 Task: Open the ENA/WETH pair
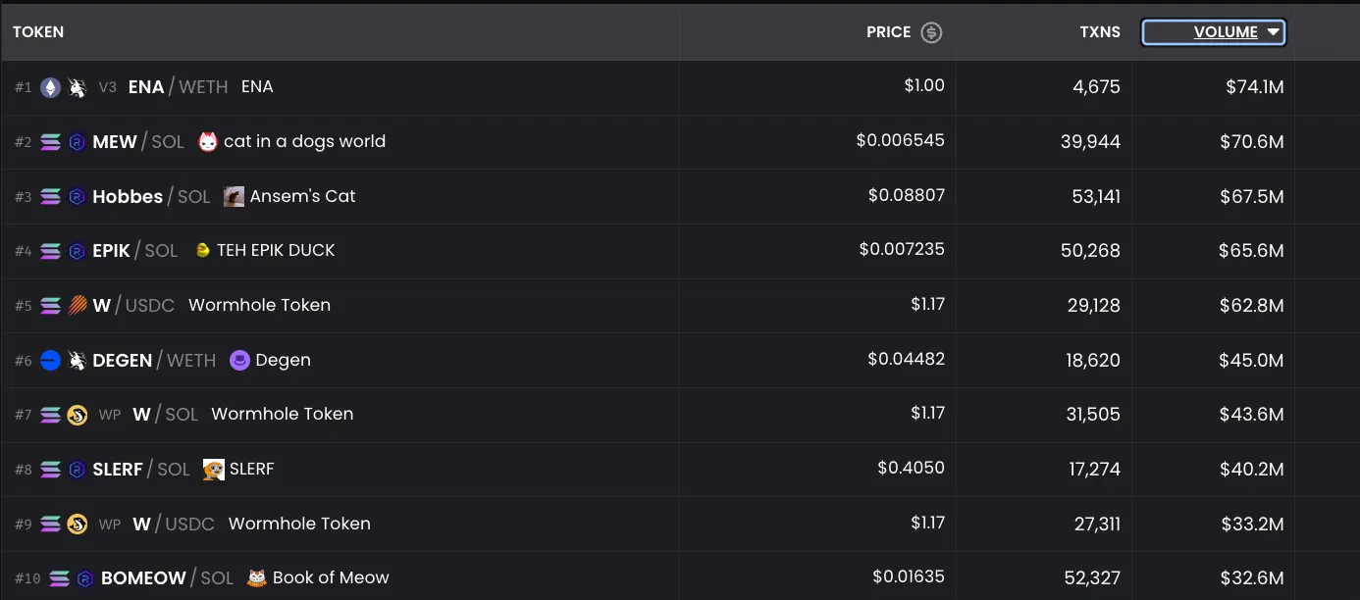[175, 87]
